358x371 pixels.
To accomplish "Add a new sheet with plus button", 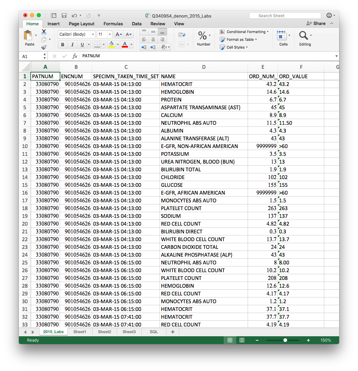I will [173, 332].
